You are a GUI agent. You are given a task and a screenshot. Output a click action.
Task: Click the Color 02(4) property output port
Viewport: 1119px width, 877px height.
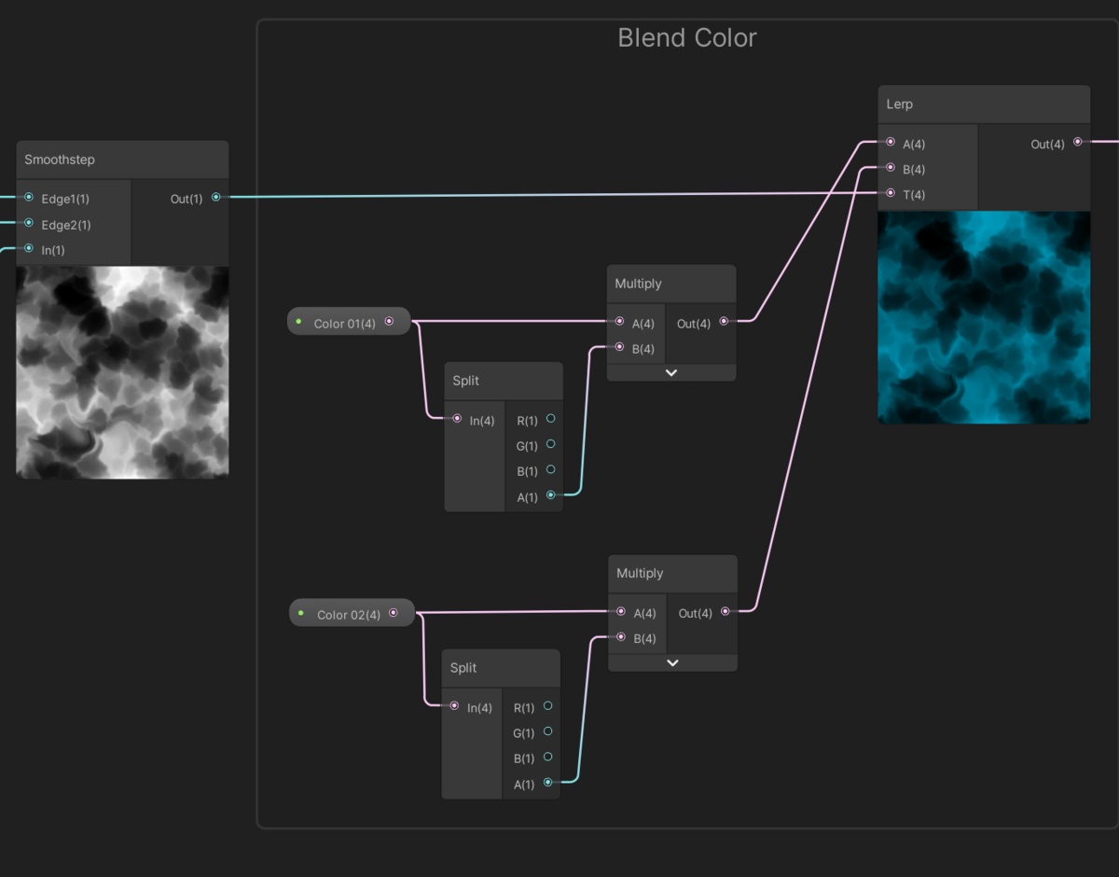coord(394,613)
